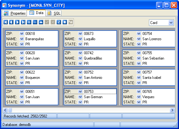Click the blue star bookmark icon
The image size is (179, 129).
point(64,22)
